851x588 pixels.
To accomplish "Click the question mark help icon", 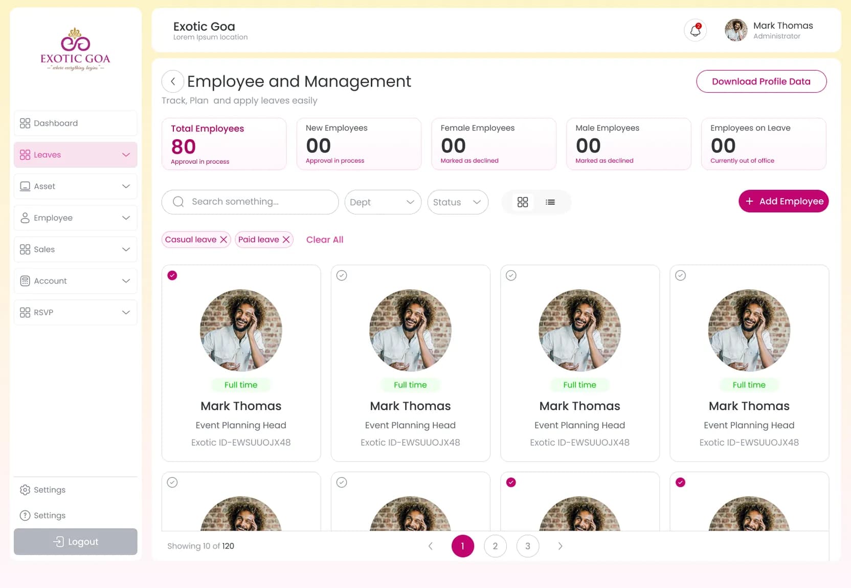I will click(x=25, y=515).
